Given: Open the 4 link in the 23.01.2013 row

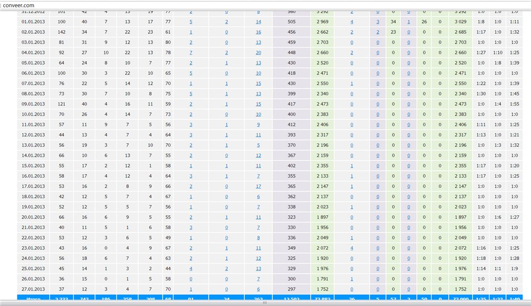Looking at the screenshot, I should point(352,248).
